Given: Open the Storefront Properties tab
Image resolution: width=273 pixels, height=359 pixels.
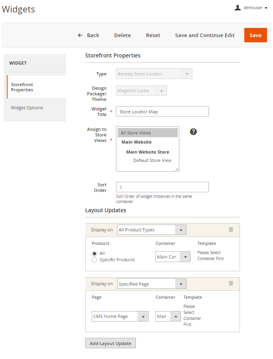Looking at the screenshot, I should [22, 87].
